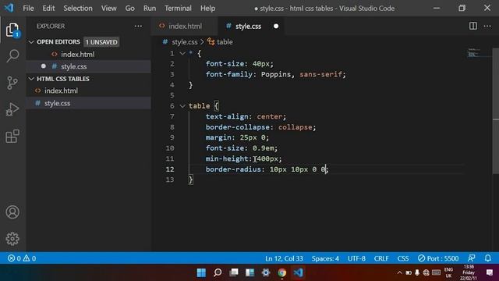Viewport: 499px width, 281px height.
Task: Click the VS Code logo in title bar
Action: (9, 8)
